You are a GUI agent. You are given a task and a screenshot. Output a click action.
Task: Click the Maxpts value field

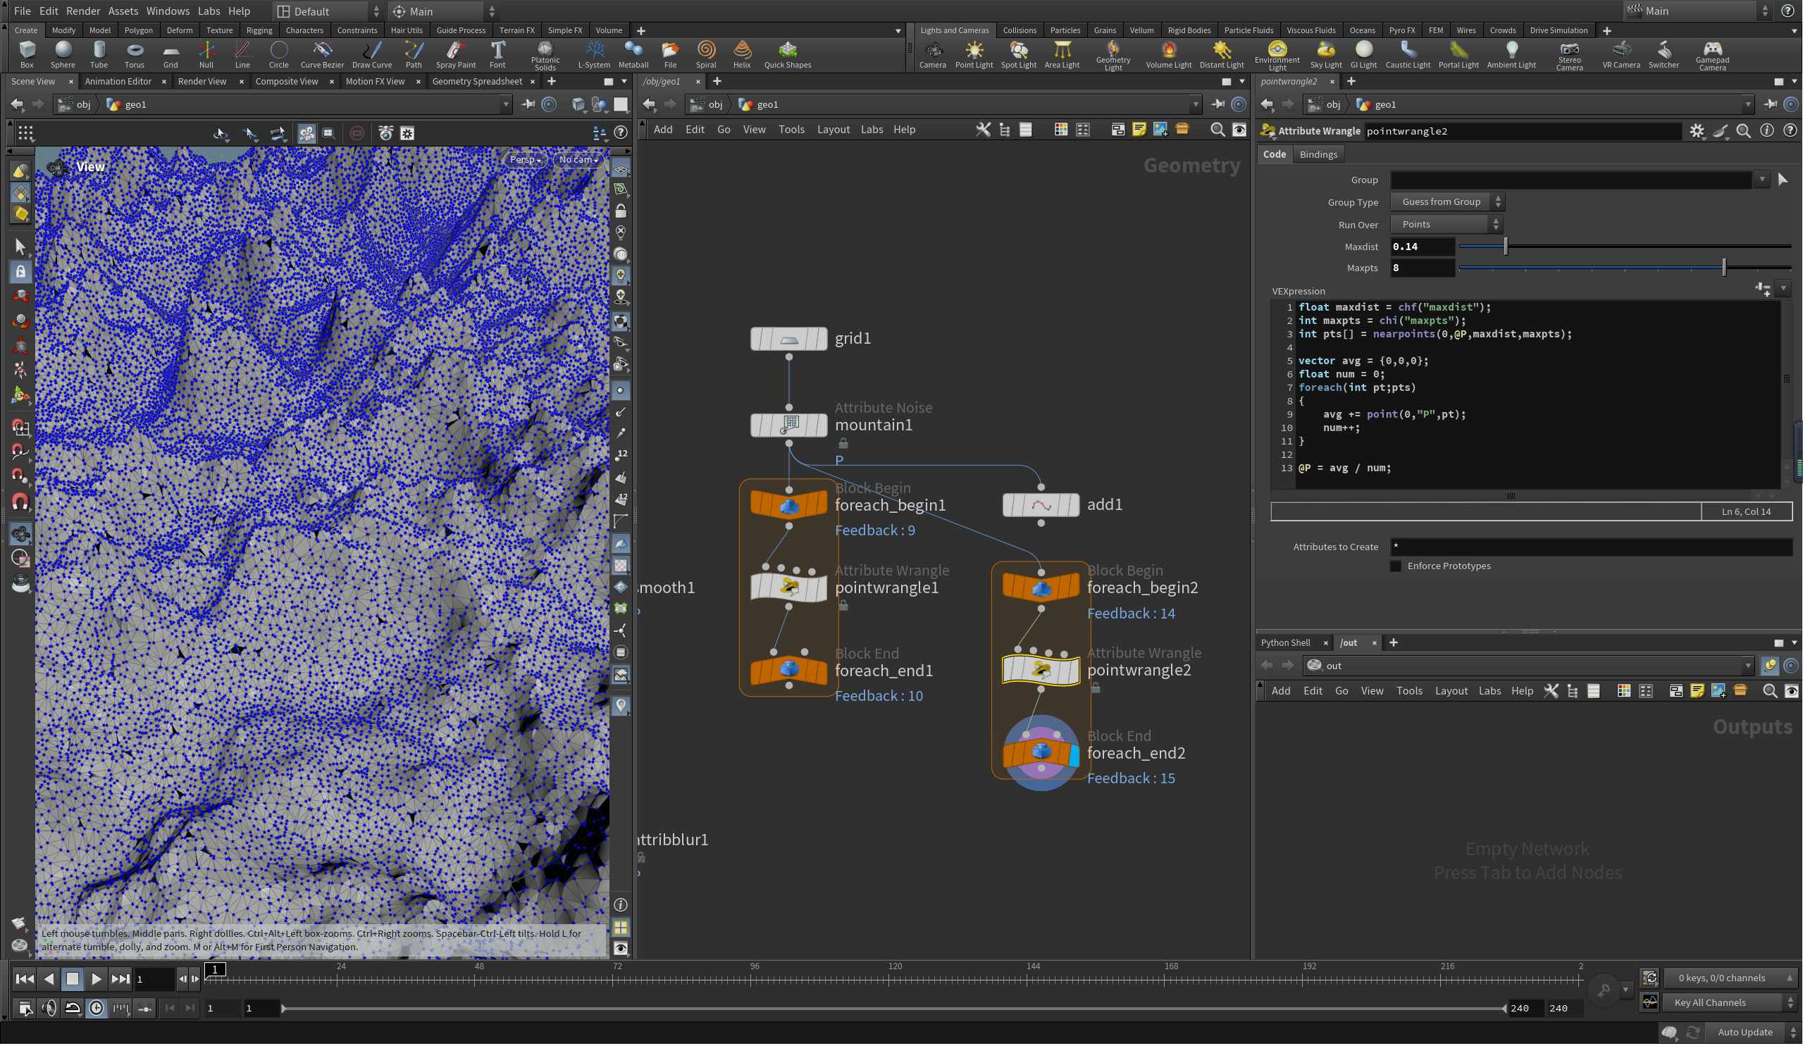pos(1421,268)
